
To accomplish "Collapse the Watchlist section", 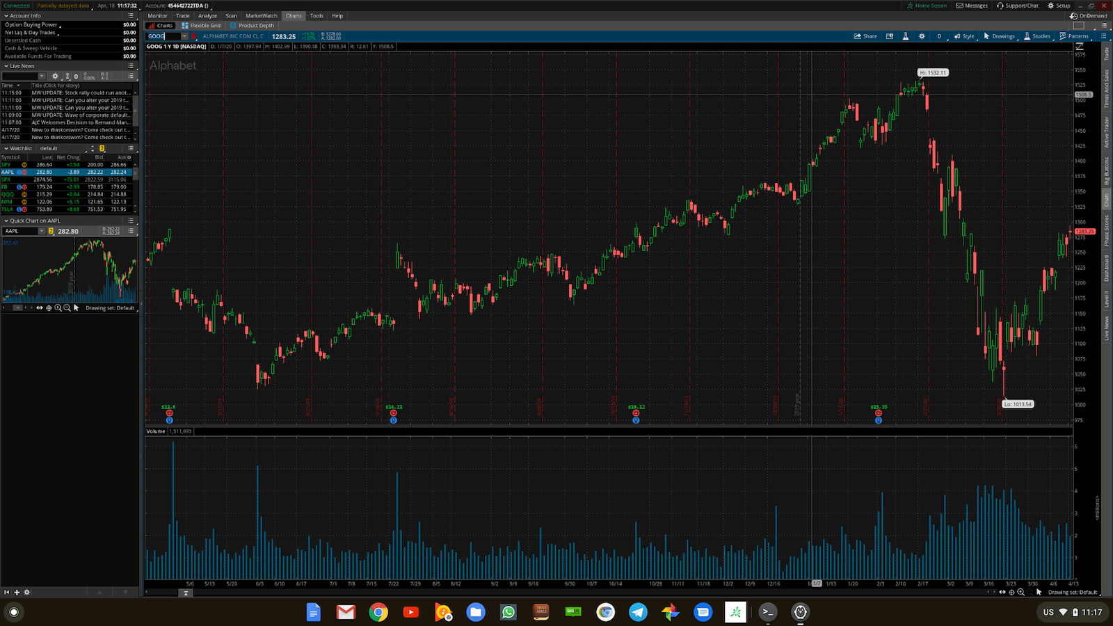I will click(6, 148).
